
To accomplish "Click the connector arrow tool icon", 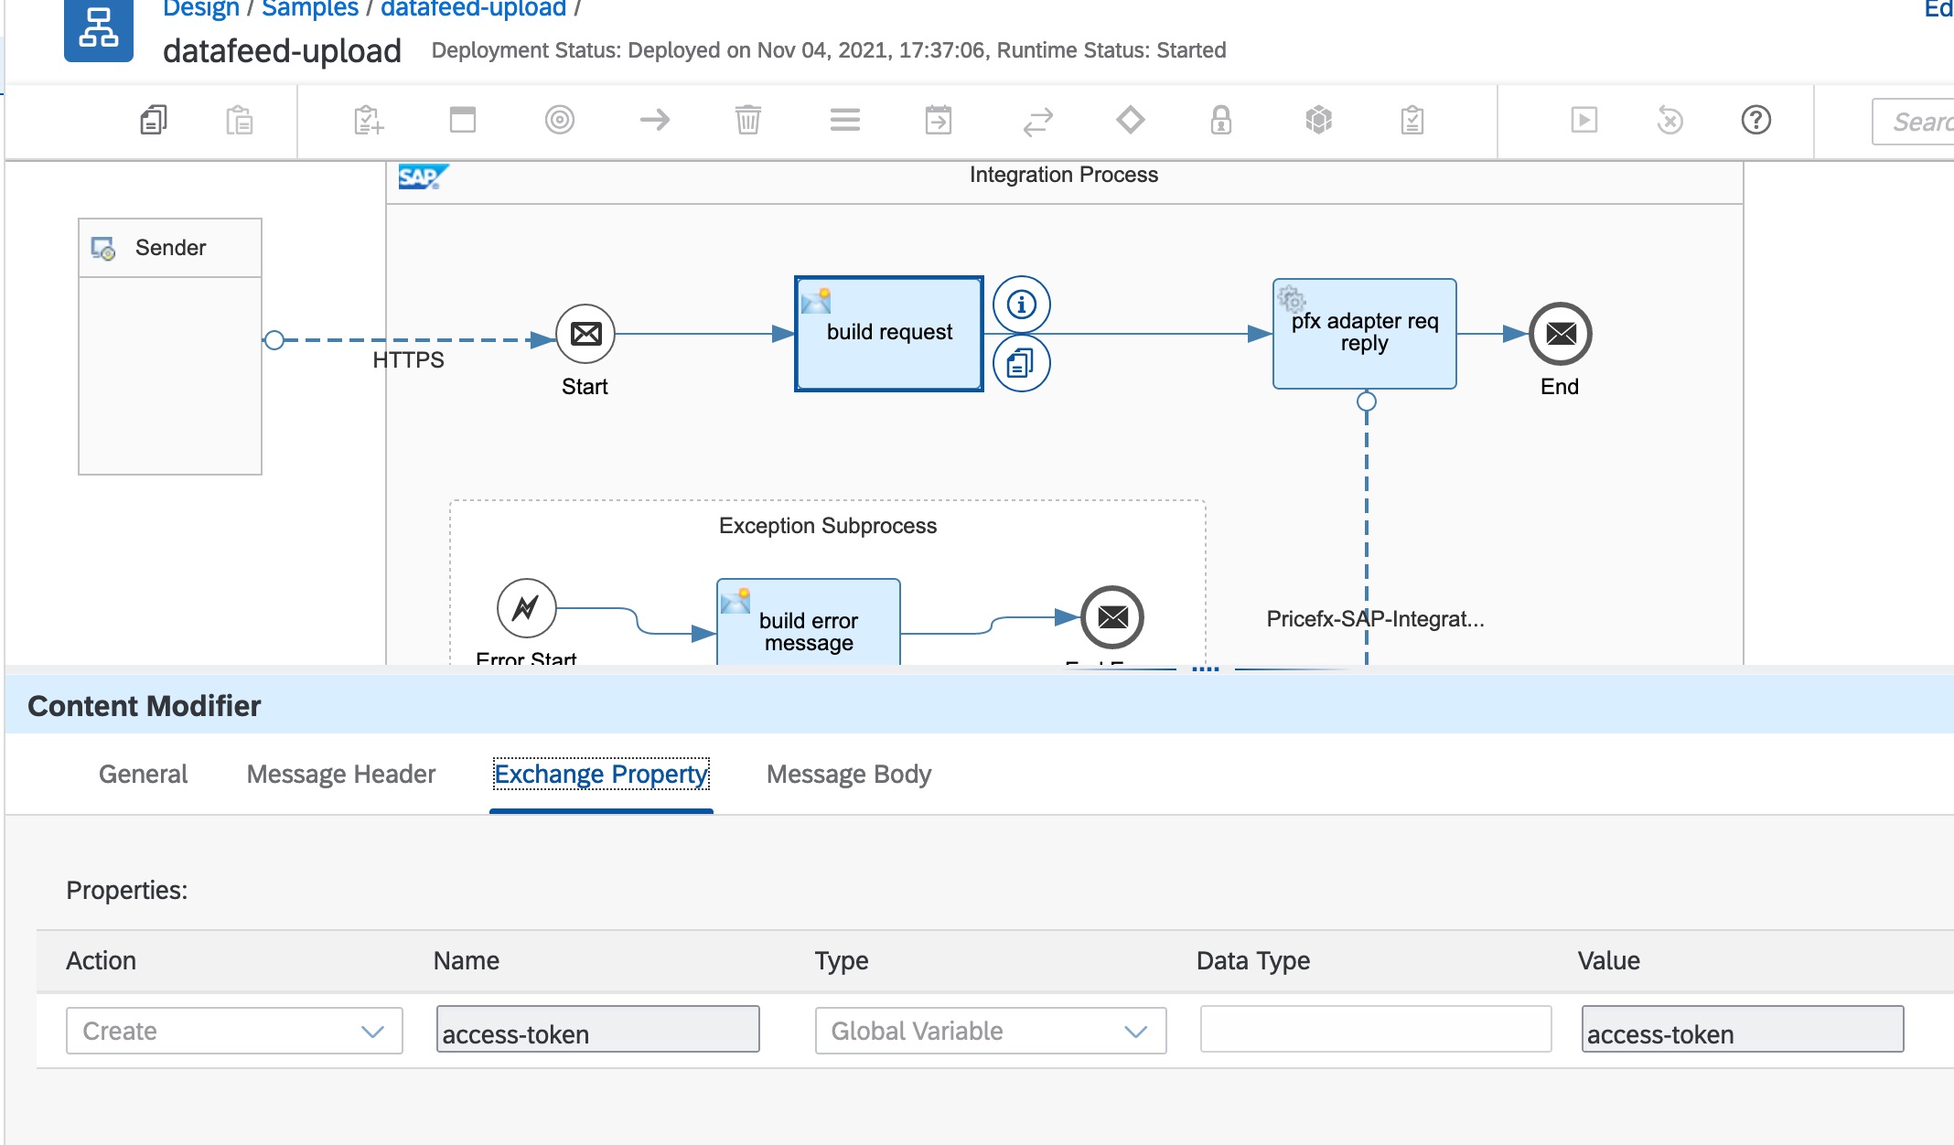I will (x=654, y=120).
